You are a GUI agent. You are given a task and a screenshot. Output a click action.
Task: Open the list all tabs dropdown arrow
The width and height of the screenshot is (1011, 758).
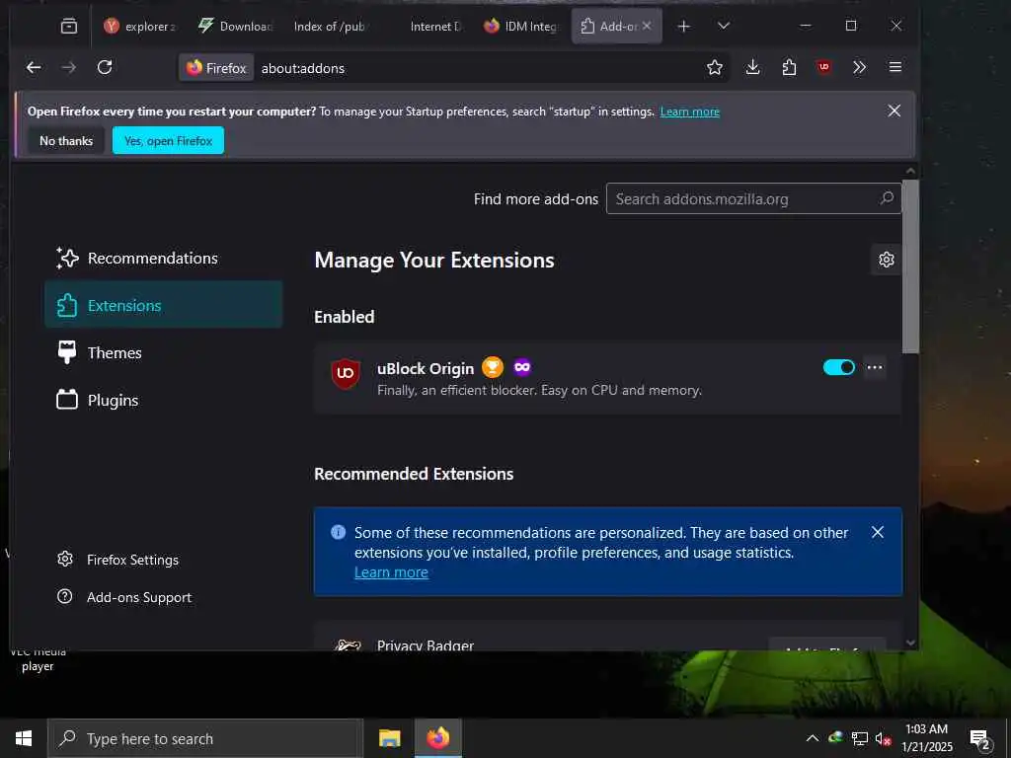pos(724,27)
